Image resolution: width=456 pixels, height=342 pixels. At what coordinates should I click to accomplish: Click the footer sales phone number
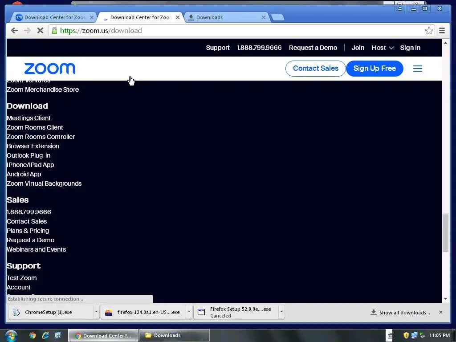coord(29,212)
